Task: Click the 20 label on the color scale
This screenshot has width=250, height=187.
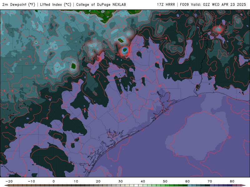Action: click(98, 181)
